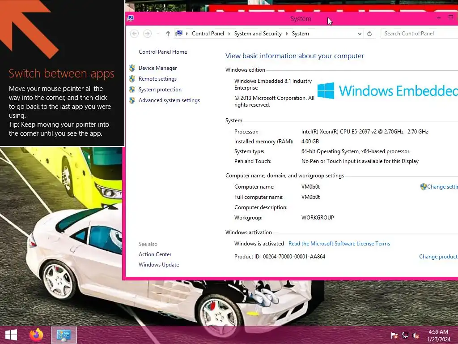Click the Computer name value VM0b0t
The width and height of the screenshot is (458, 344).
tap(310, 187)
